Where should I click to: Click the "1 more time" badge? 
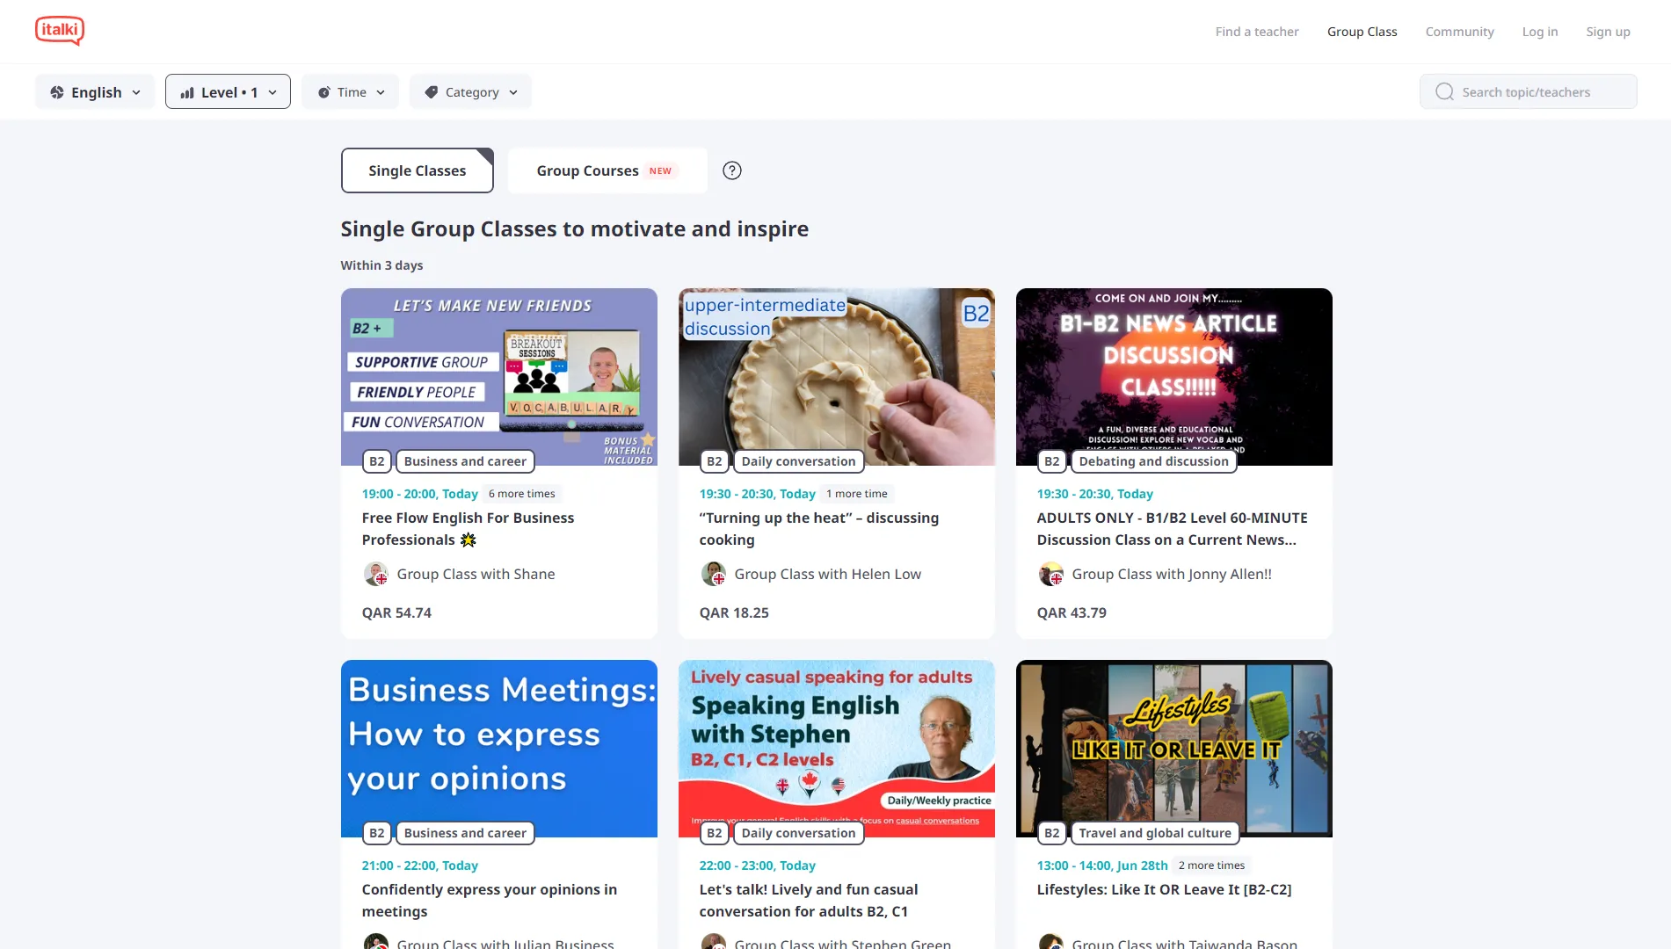857,494
